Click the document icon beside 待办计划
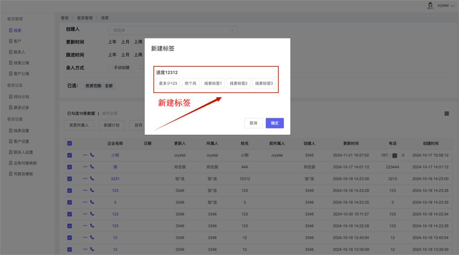The height and width of the screenshot is (255, 459). 11,97
